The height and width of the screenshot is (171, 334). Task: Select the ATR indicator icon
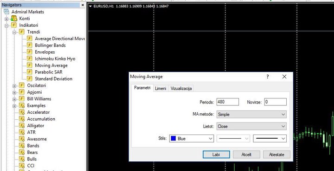point(22,132)
